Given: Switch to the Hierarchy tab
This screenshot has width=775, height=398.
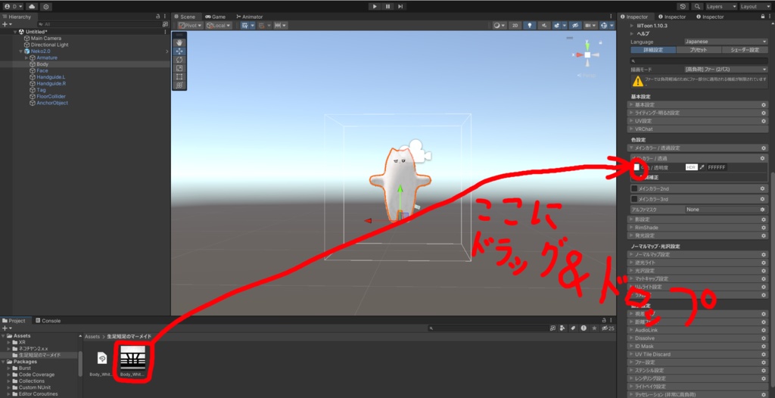Looking at the screenshot, I should click(17, 17).
